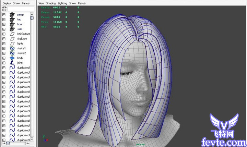Click the hairSurface transform node icon

point(12,34)
